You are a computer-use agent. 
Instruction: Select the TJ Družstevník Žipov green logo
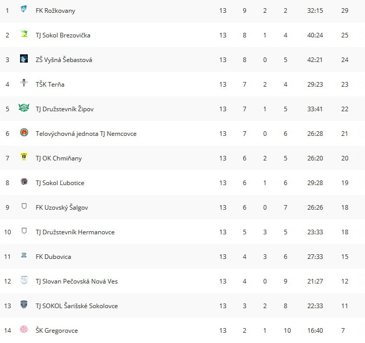click(24, 108)
